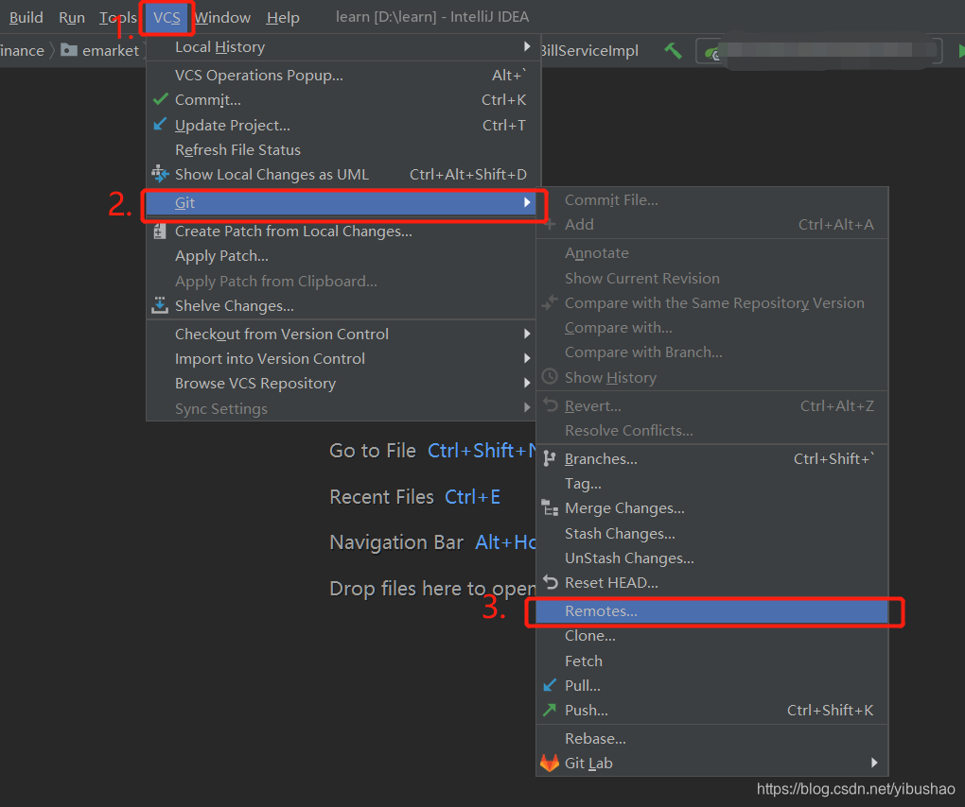Choose UnStash Changes... menu entry
The width and height of the screenshot is (965, 807).
pos(712,558)
